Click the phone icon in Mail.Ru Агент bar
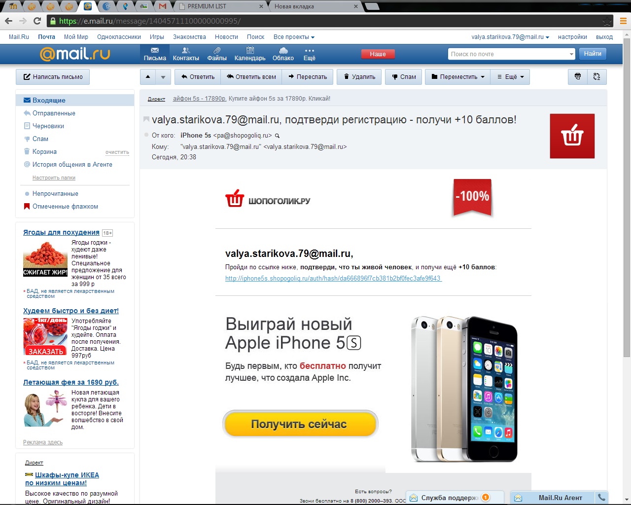Viewport: 631px width, 505px height. 601,497
